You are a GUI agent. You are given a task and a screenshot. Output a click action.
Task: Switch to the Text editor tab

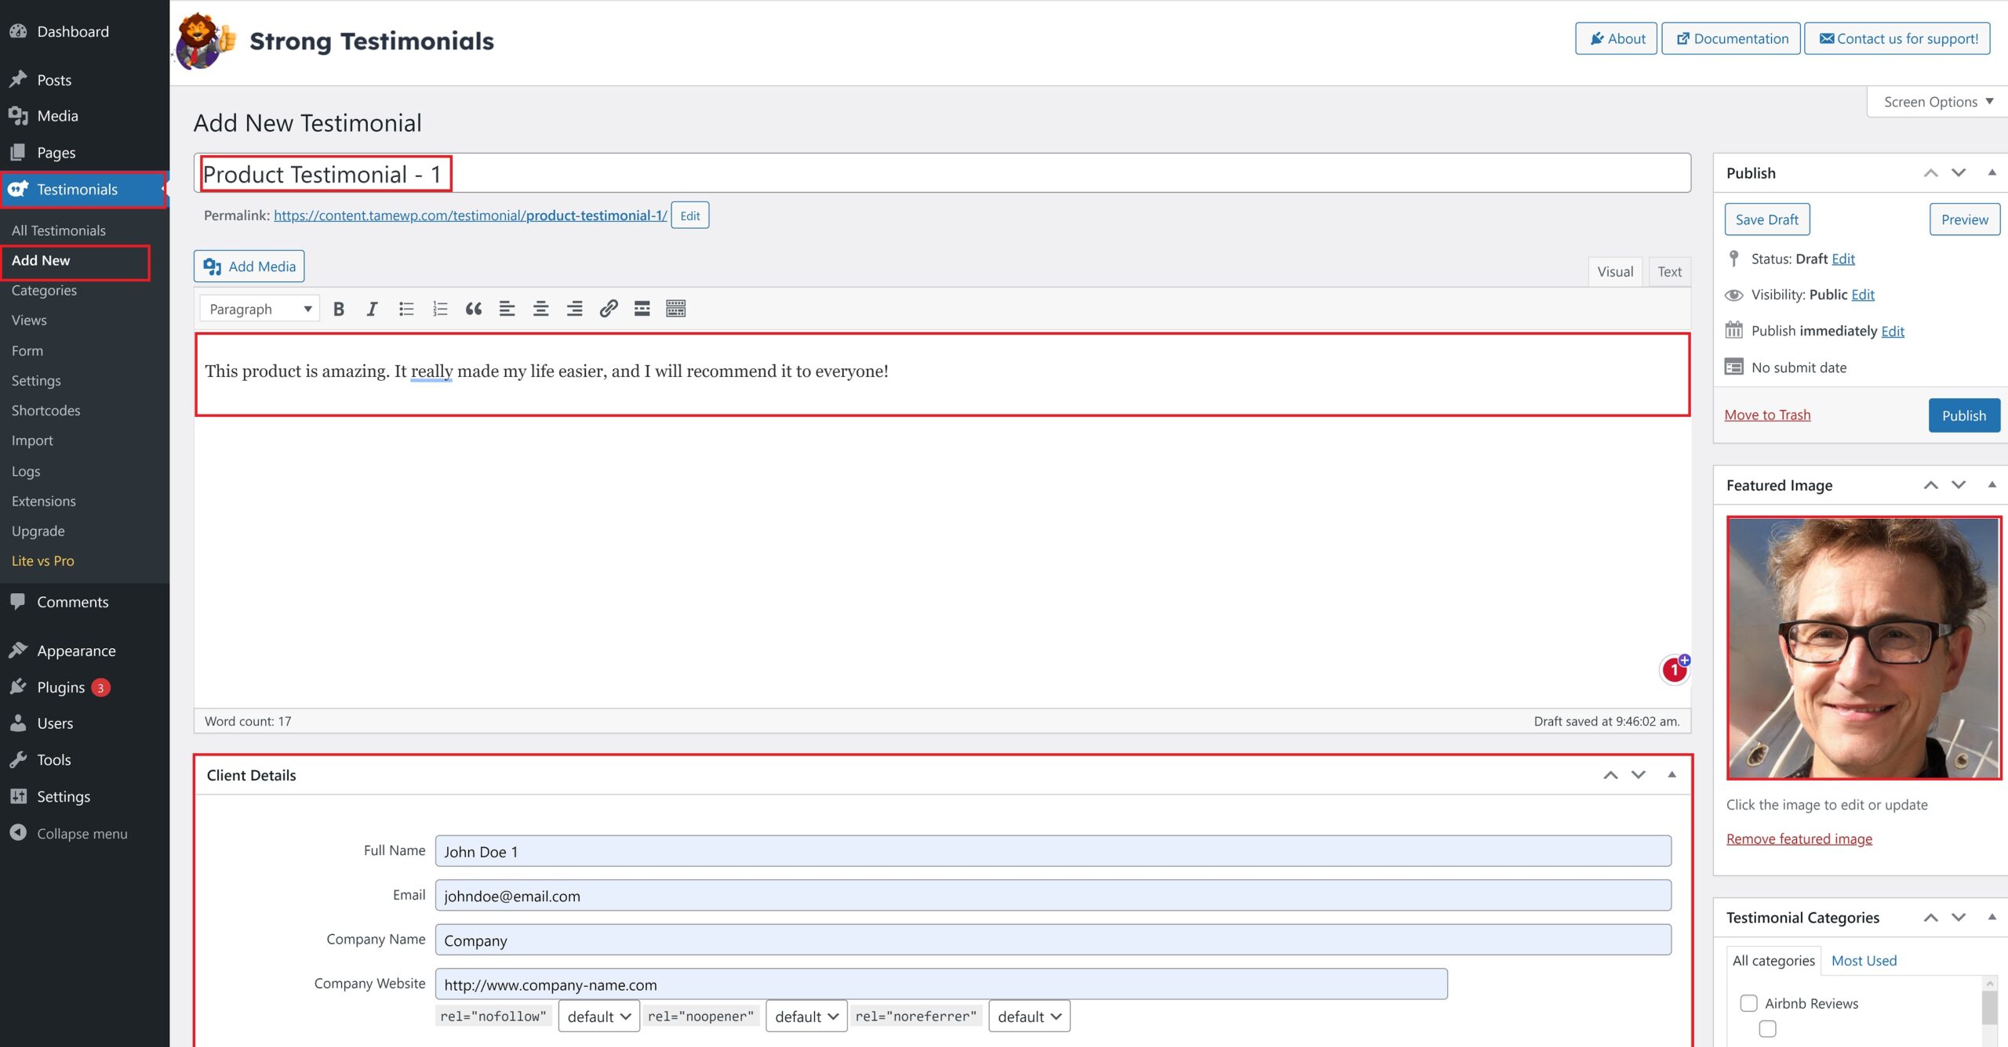pyautogui.click(x=1669, y=272)
